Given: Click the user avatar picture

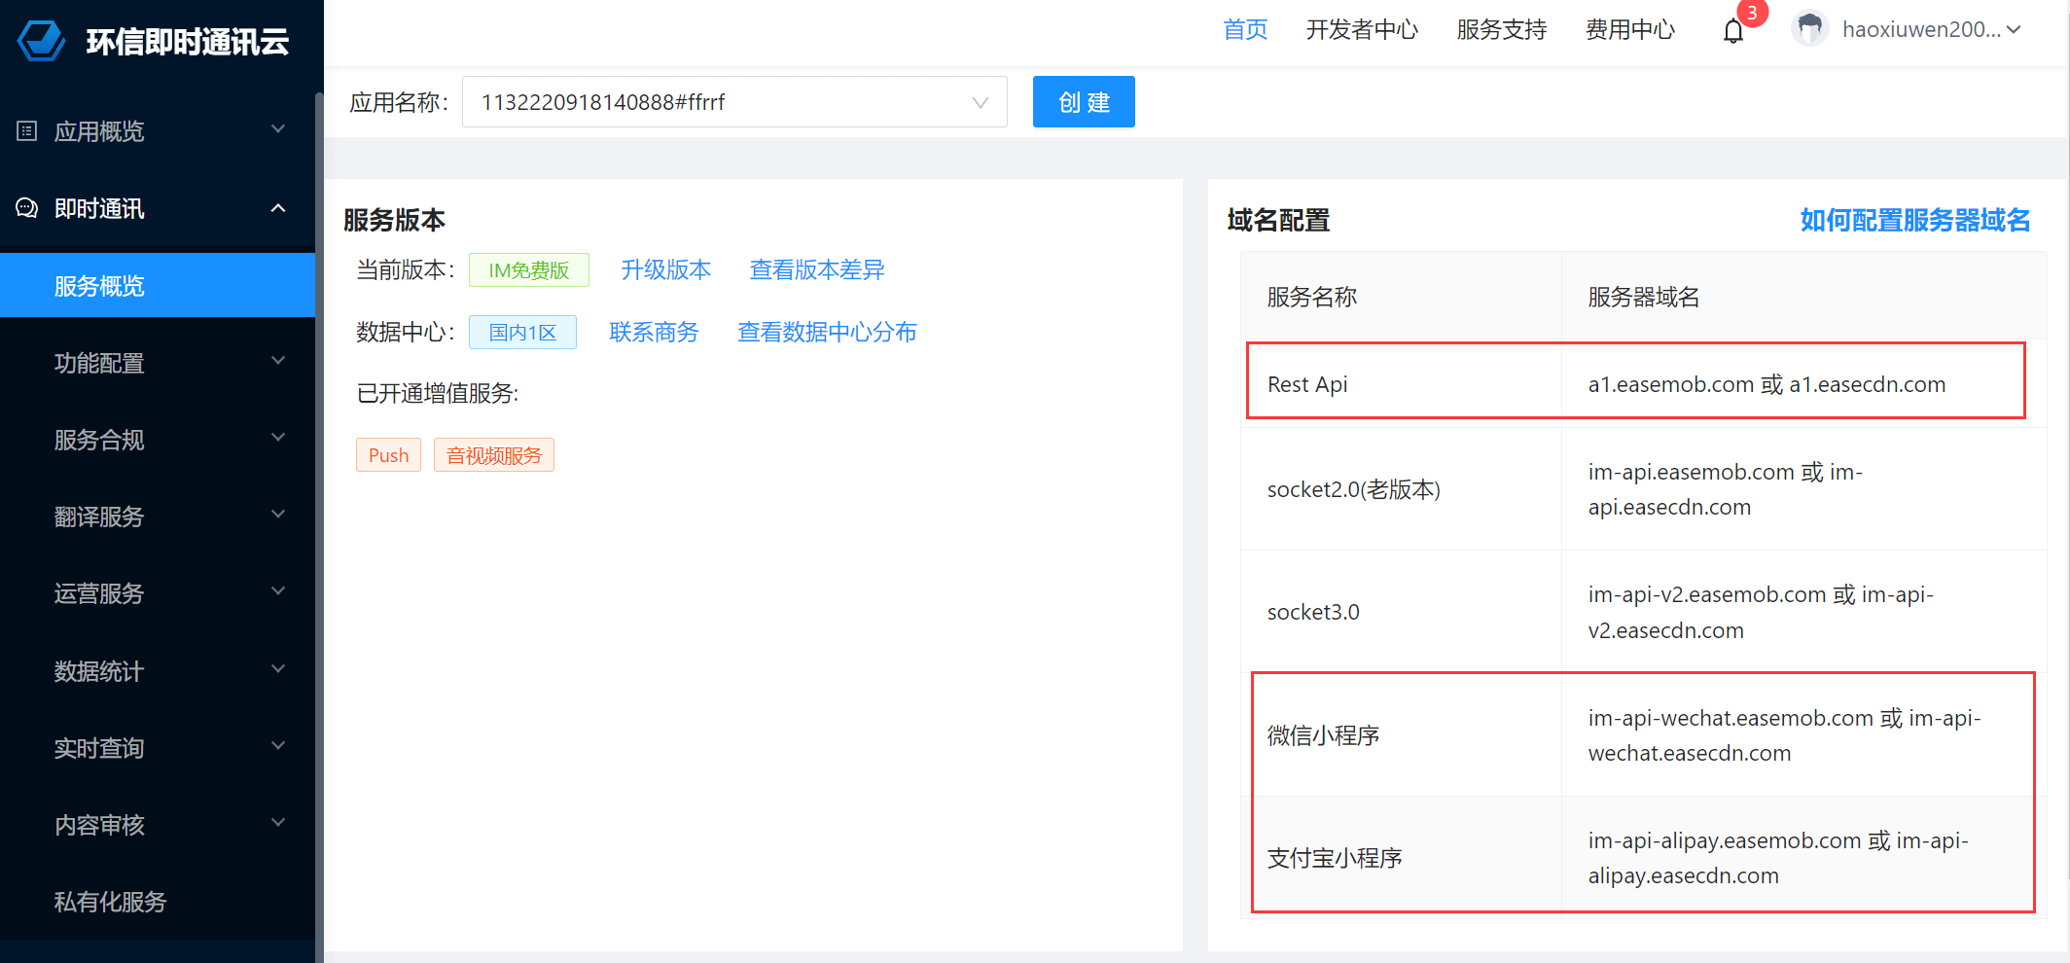Looking at the screenshot, I should (1809, 29).
